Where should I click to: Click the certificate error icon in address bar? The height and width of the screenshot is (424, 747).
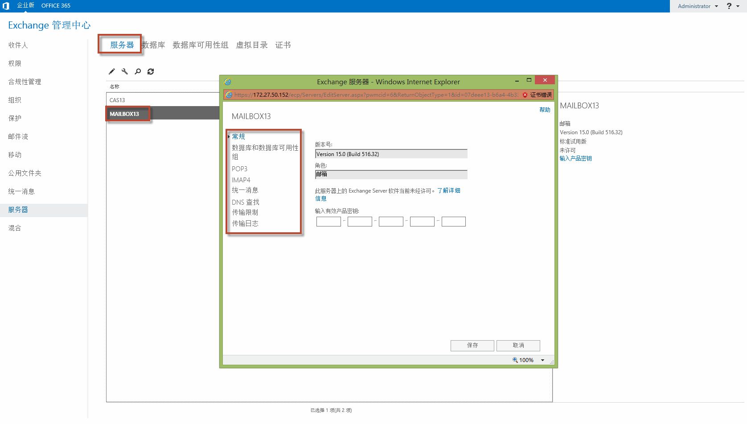coord(525,95)
